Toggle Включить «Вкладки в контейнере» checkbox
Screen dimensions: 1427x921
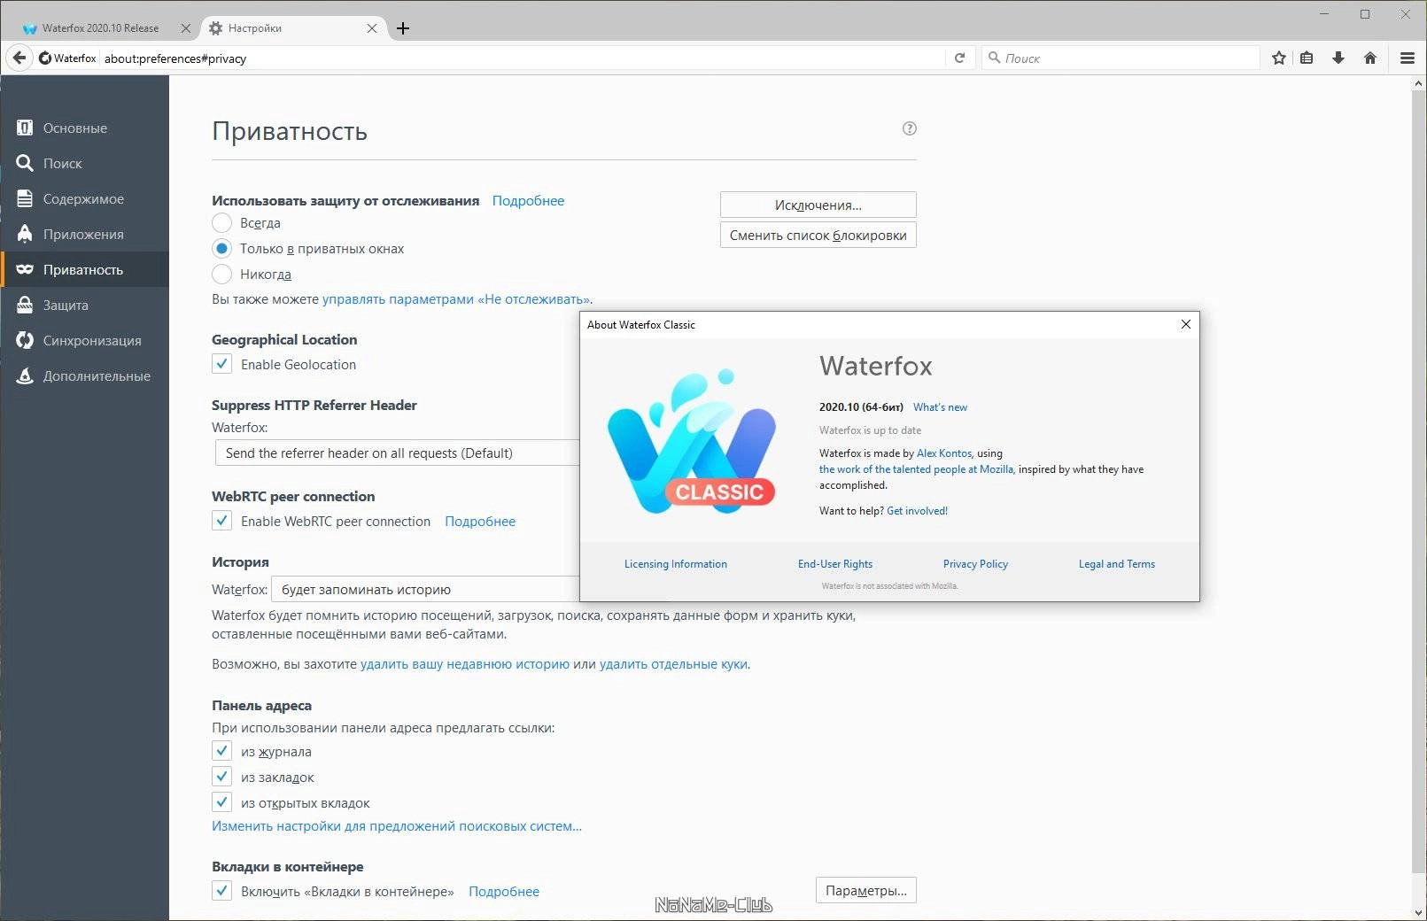pos(221,891)
